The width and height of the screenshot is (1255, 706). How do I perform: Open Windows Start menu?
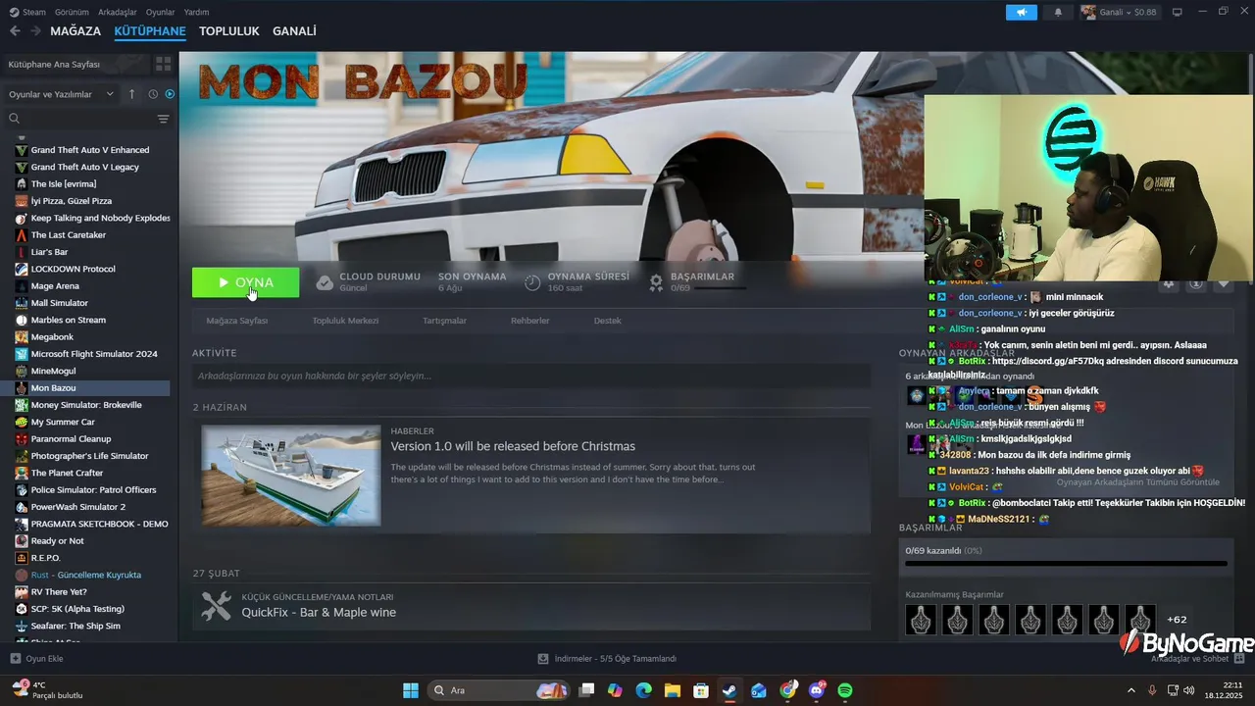point(411,690)
